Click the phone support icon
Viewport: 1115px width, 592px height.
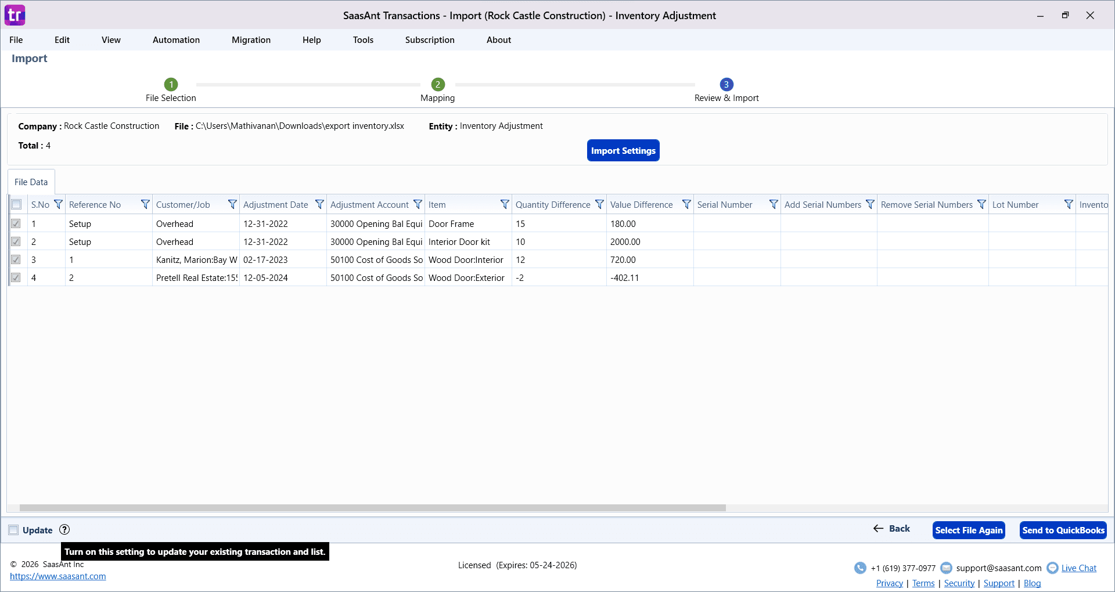coord(860,568)
